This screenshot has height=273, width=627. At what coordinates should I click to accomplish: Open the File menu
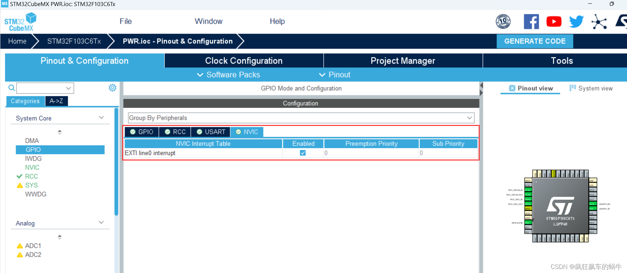[126, 21]
